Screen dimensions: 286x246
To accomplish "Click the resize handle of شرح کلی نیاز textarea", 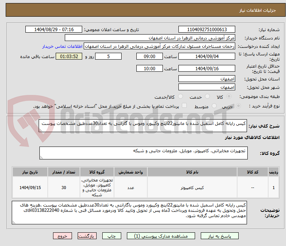I will (x=41, y=130).
